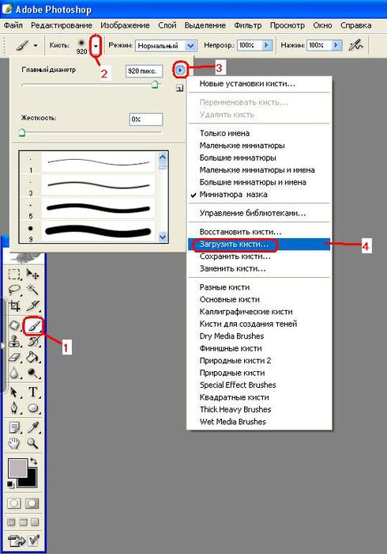This screenshot has height=554, width=387.
Task: Click the Главный диаметр value field
Action: [x=145, y=71]
